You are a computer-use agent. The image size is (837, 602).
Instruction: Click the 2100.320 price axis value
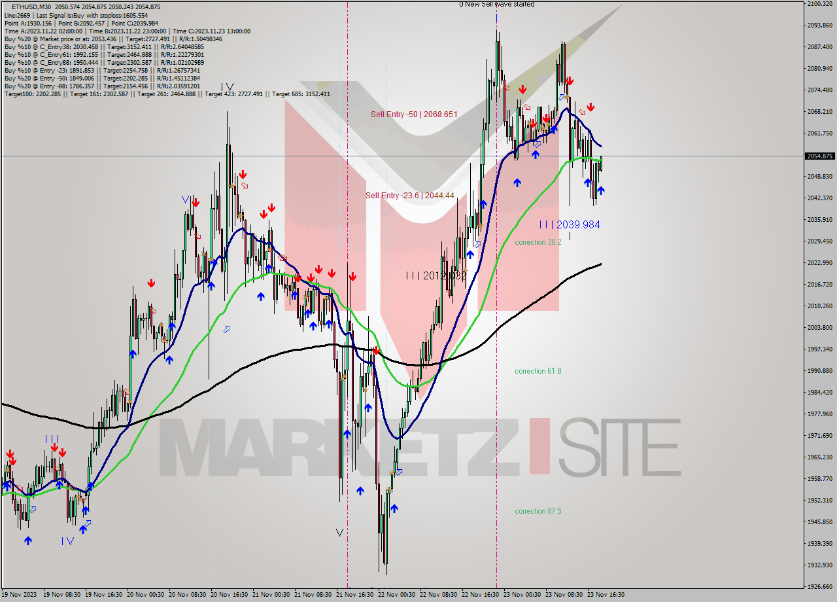[819, 4]
